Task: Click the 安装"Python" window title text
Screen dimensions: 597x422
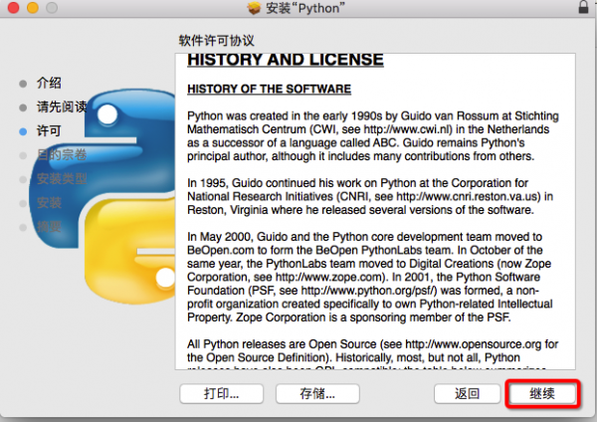Action: coord(305,8)
